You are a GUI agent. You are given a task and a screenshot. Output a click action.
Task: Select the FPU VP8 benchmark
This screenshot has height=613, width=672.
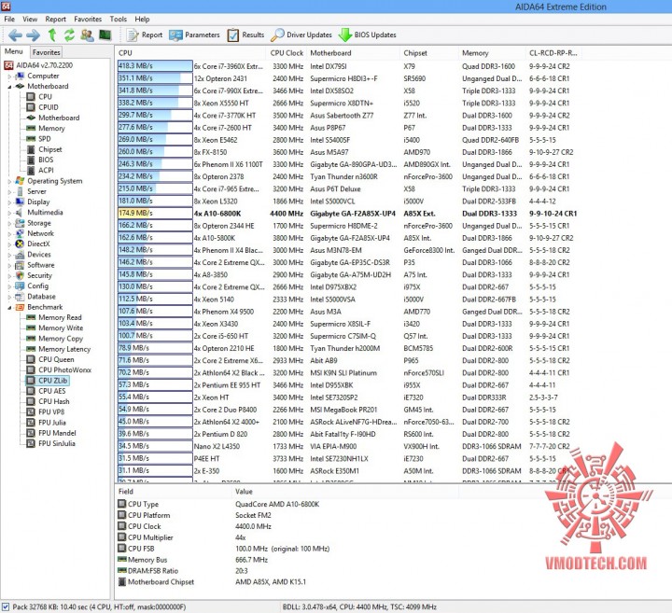pyautogui.click(x=51, y=411)
